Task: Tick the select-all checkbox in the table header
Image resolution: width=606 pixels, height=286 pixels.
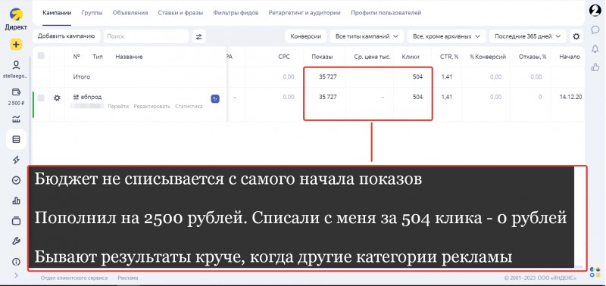Action: pyautogui.click(x=41, y=56)
